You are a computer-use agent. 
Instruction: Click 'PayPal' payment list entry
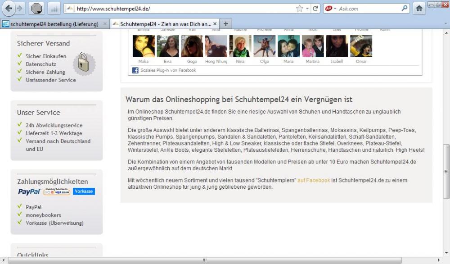click(x=34, y=207)
